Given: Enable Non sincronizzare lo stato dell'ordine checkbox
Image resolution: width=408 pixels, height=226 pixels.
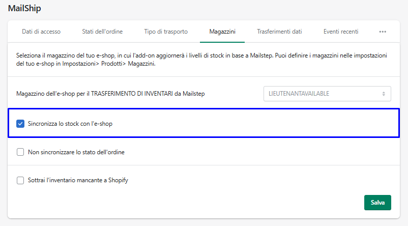Looking at the screenshot, I should click(20, 152).
